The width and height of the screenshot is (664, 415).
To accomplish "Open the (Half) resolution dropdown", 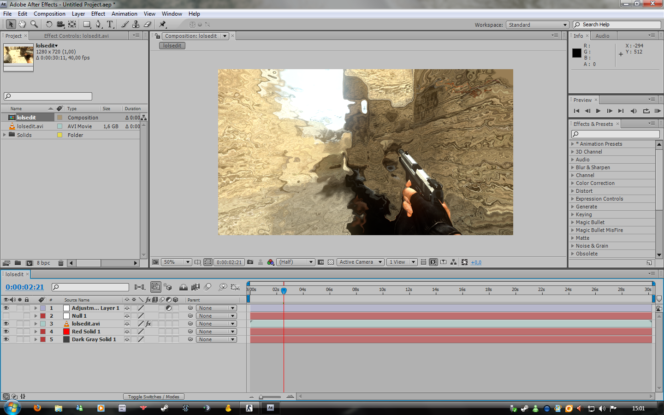I will (x=296, y=262).
